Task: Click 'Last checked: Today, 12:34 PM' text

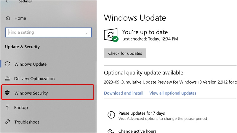Action: (150, 39)
